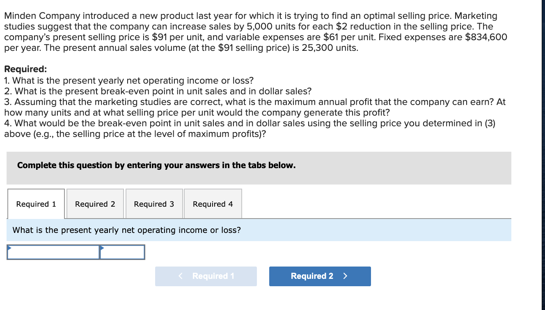Click the right chevron on Required 2 button
The width and height of the screenshot is (545, 310).
345,276
